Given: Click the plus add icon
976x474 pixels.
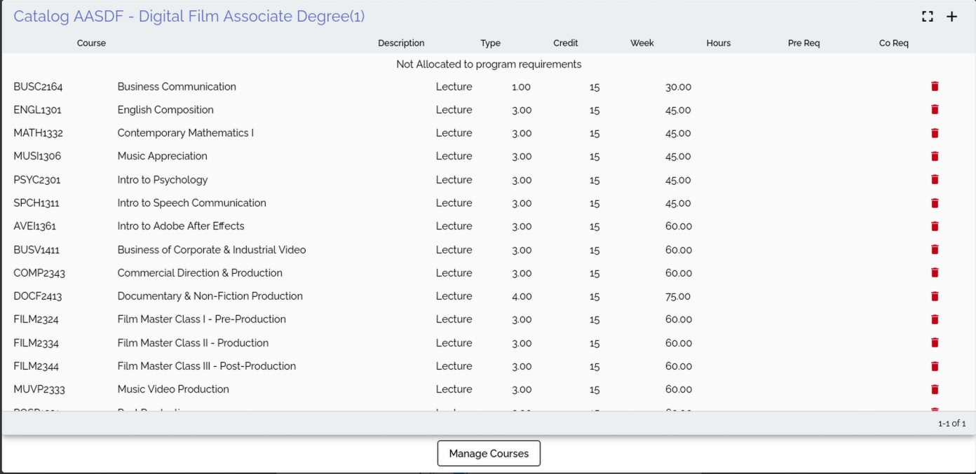Looking at the screenshot, I should tap(951, 17).
